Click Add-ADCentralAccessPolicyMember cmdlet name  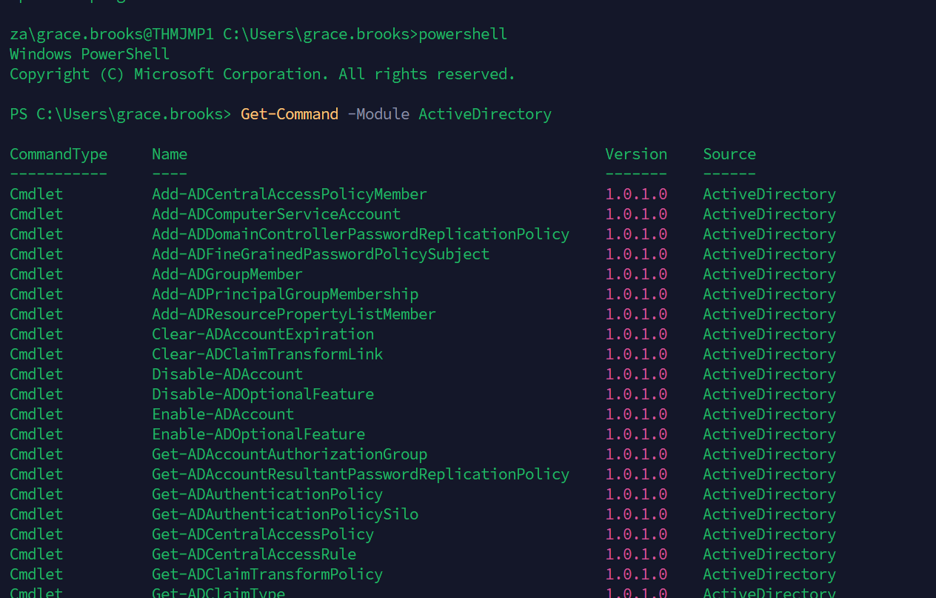tap(290, 194)
